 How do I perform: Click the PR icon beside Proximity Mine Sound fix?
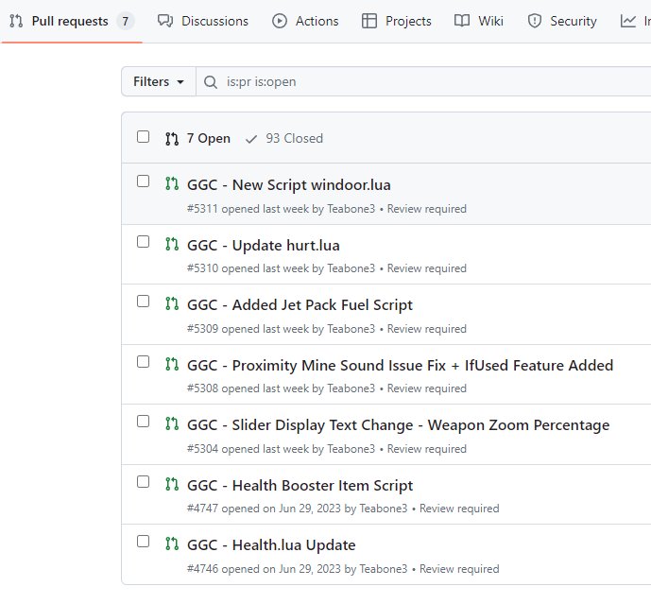(x=171, y=365)
